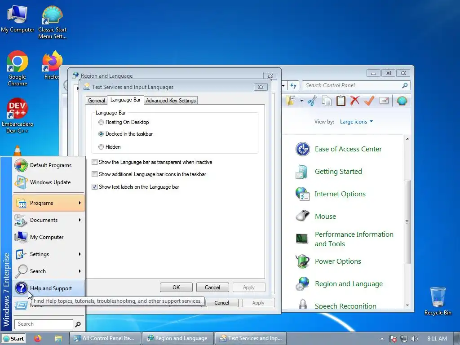Open Performance Information and Tools icon
Image resolution: width=460 pixels, height=345 pixels.
(x=302, y=239)
